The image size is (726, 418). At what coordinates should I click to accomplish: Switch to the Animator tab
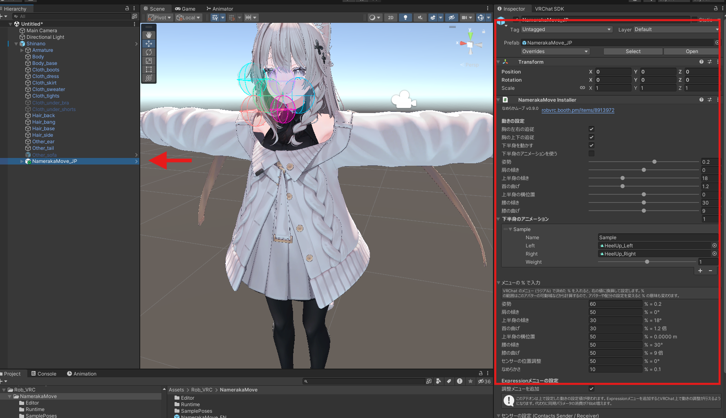click(x=220, y=9)
